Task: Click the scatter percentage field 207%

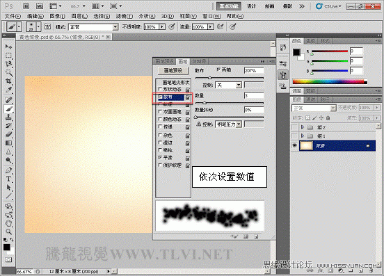Action: pos(254,70)
